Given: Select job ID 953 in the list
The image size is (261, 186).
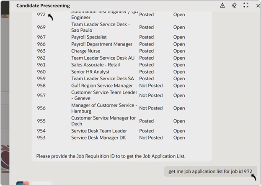Looking at the screenshot, I should (x=41, y=138).
